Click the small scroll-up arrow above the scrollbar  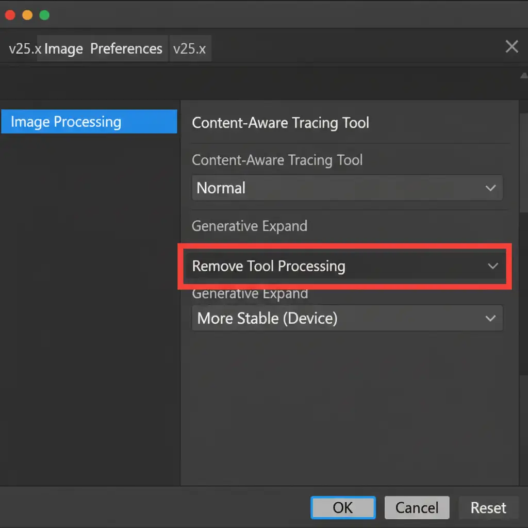click(524, 76)
